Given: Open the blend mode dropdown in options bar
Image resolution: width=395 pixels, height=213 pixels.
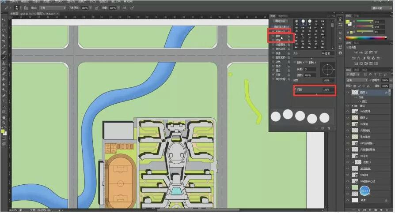Looking at the screenshot, I should 51,8.
